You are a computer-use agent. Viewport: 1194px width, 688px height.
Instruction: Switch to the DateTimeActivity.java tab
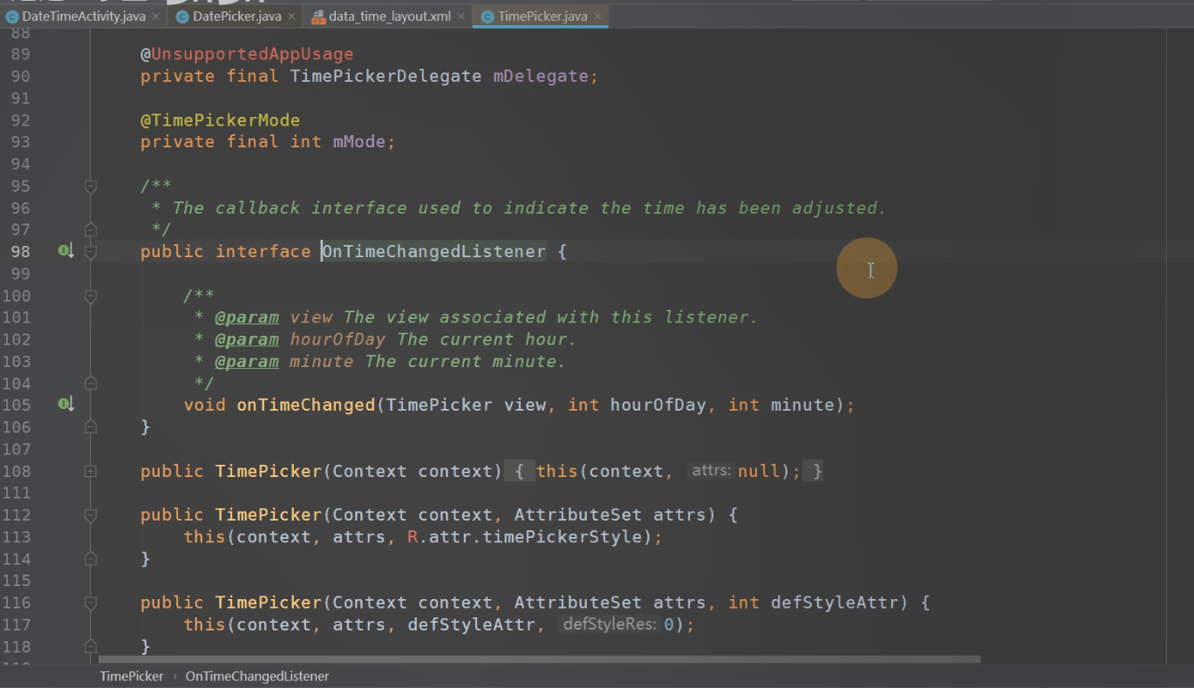(84, 17)
